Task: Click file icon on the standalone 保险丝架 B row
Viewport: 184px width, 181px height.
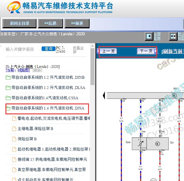Action: pos(14,139)
